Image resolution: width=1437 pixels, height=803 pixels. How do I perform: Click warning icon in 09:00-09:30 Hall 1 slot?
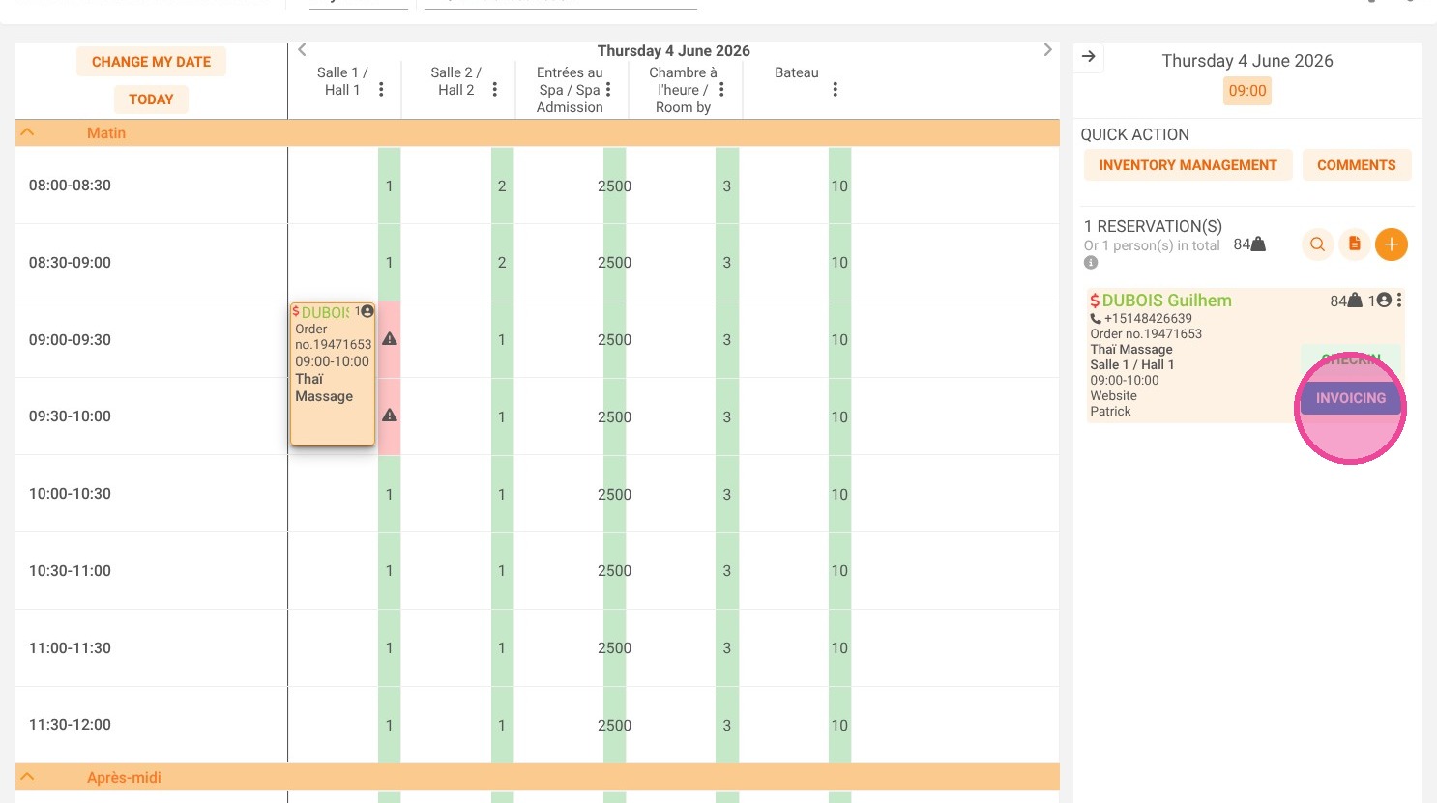coord(390,339)
